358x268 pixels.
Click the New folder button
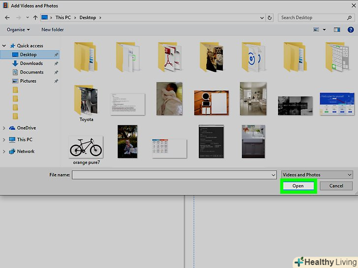click(x=52, y=29)
